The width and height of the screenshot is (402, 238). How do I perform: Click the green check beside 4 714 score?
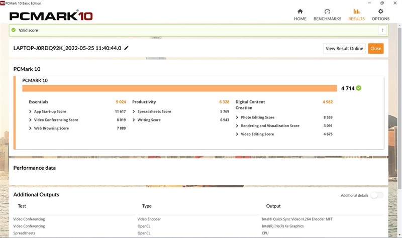click(x=359, y=88)
